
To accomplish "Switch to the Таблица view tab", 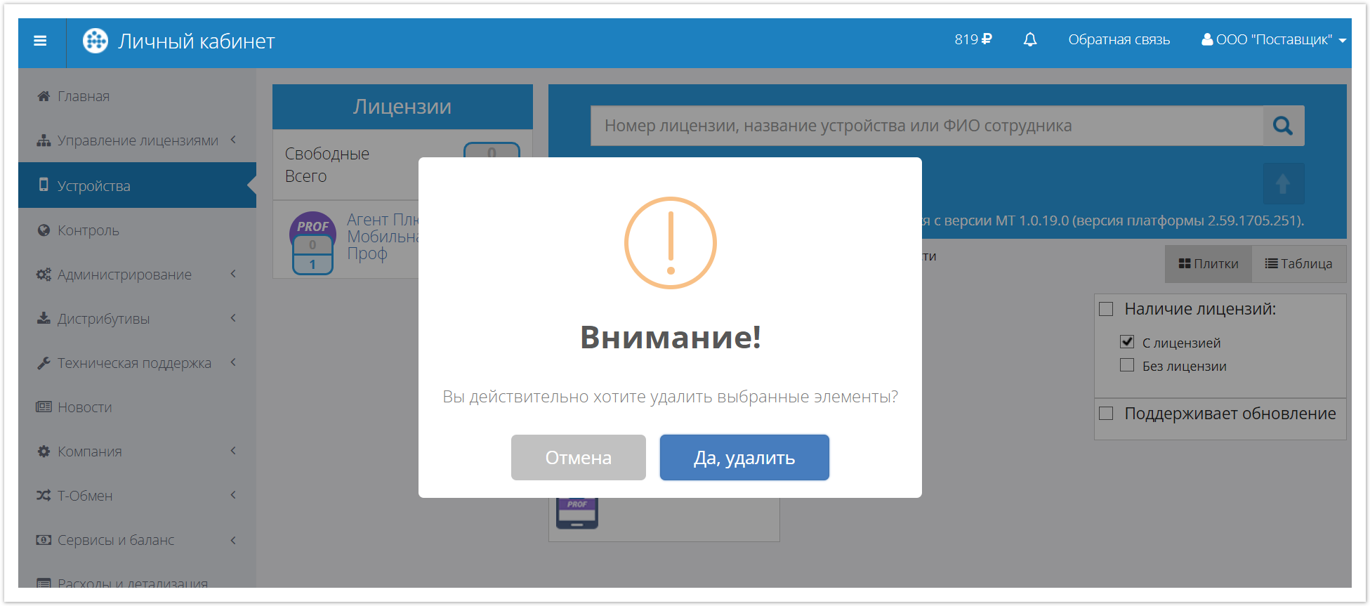I will [1298, 263].
